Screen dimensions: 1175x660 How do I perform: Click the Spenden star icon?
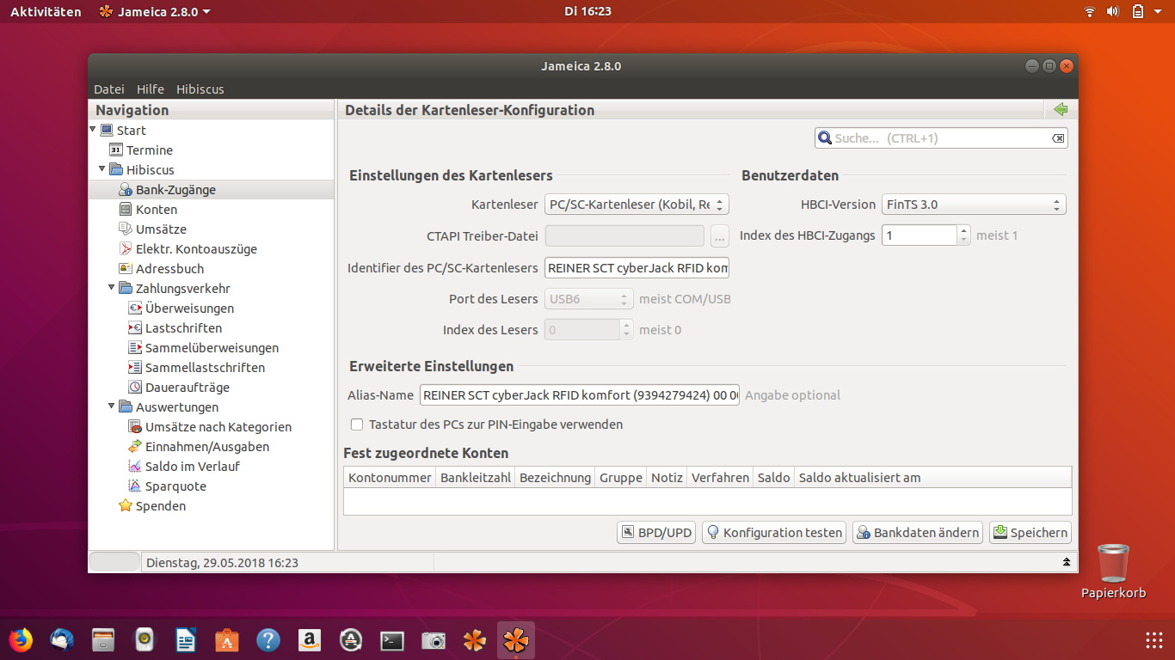[126, 506]
